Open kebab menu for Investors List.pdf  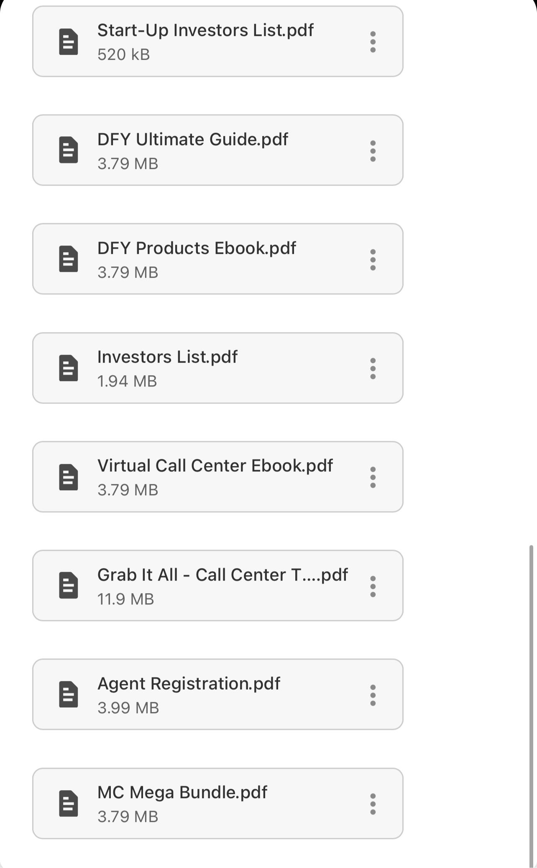coord(373,369)
